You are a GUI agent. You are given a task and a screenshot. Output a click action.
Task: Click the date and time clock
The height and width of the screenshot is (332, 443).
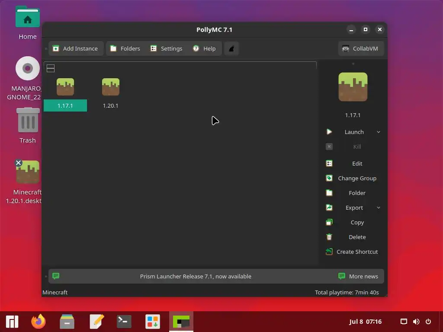(365, 322)
